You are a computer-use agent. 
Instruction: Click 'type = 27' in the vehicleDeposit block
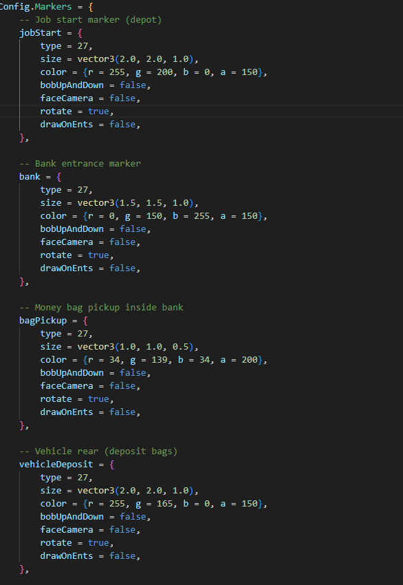coord(66,477)
